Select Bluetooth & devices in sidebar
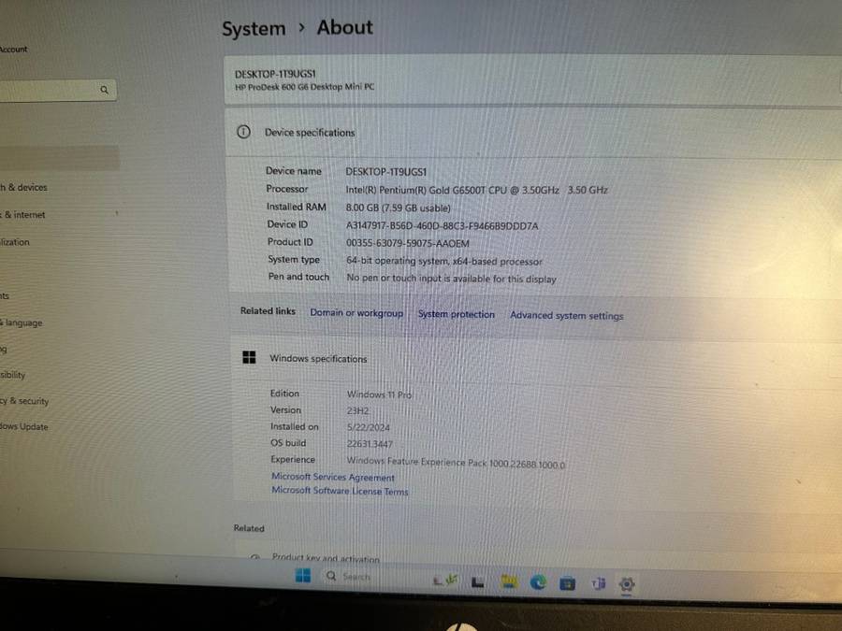 [23, 187]
